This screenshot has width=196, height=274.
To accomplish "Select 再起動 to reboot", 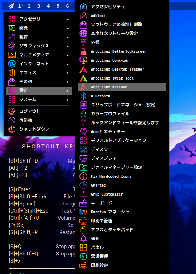I will pyautogui.click(x=39, y=120).
